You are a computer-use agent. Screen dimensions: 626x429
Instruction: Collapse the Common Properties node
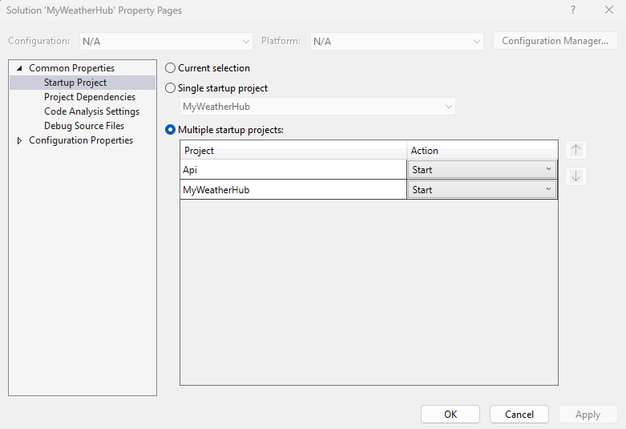point(19,68)
